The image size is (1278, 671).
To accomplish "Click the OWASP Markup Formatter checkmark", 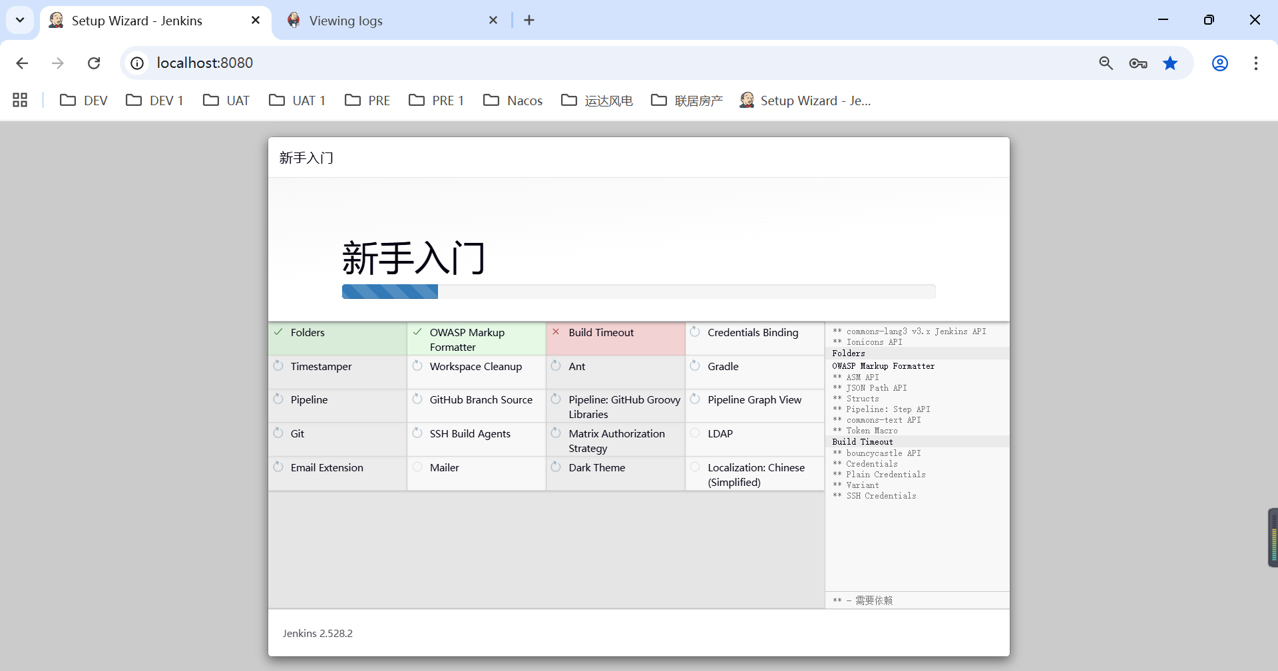I will 417,332.
